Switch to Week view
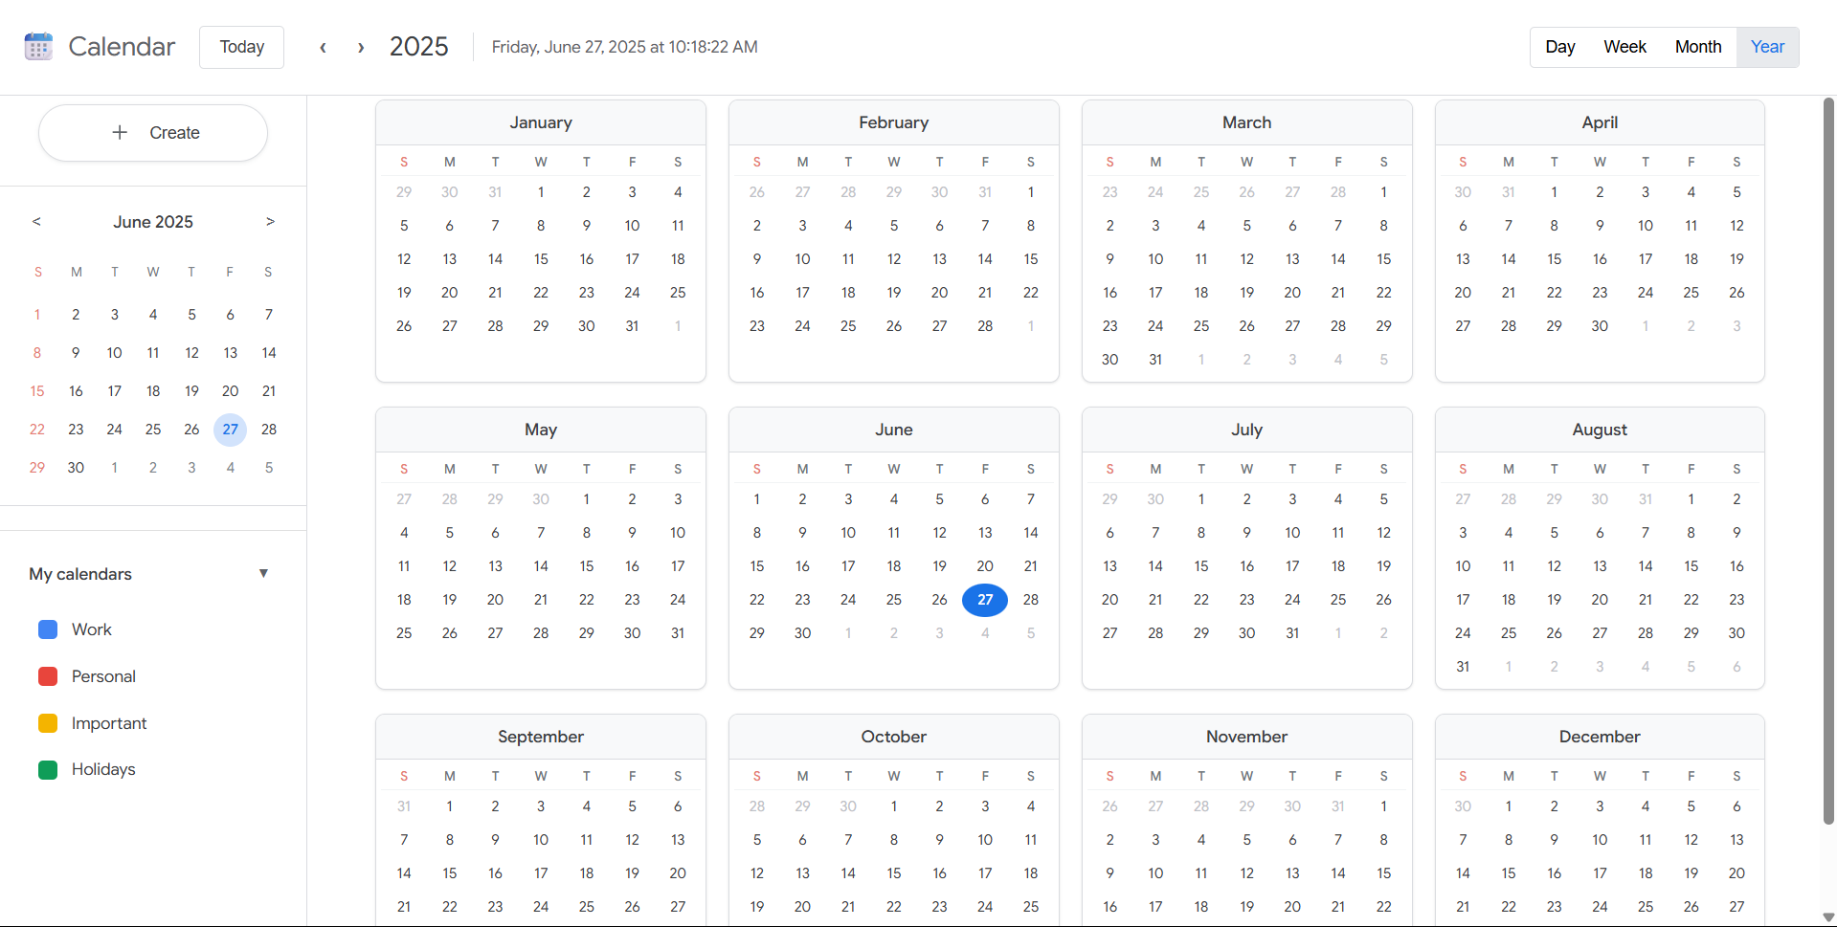Image resolution: width=1837 pixels, height=927 pixels. 1624,47
